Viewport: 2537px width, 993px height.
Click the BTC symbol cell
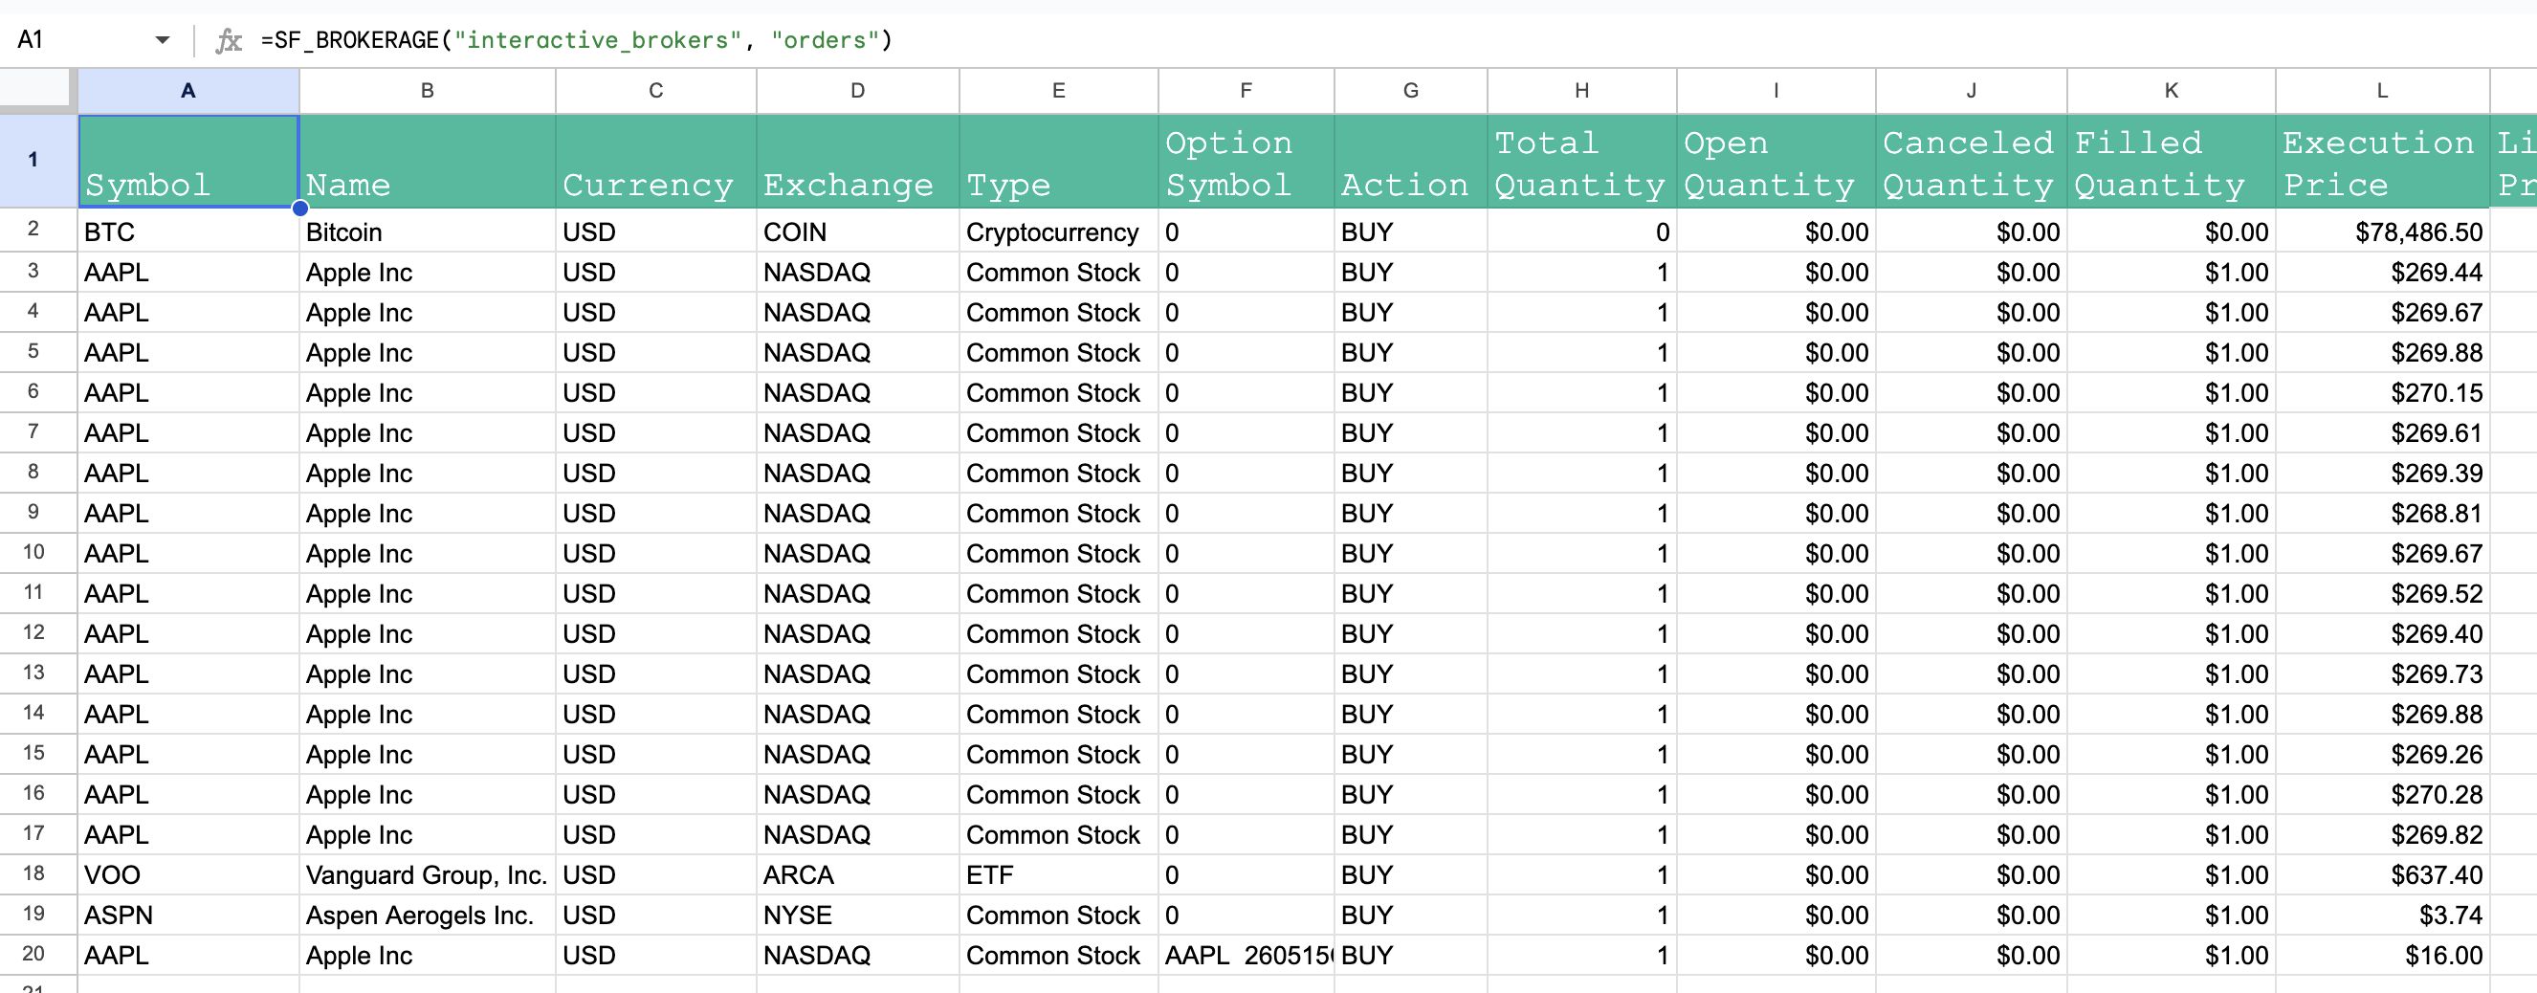coord(188,232)
